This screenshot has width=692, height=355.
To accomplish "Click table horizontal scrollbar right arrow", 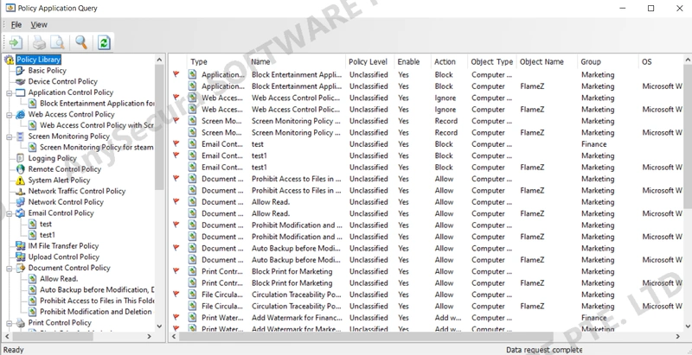I will pyautogui.click(x=678, y=337).
